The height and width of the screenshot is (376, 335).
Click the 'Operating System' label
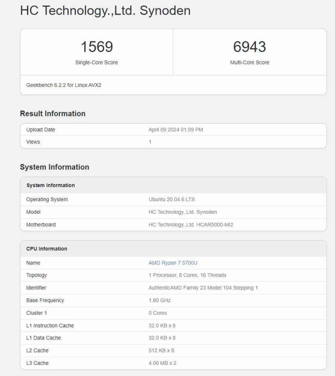(x=47, y=199)
